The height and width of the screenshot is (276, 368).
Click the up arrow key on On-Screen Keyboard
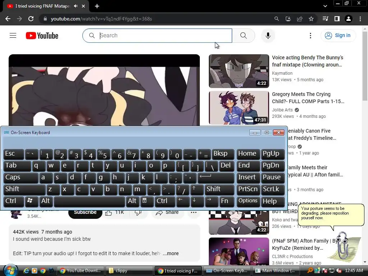click(197, 189)
